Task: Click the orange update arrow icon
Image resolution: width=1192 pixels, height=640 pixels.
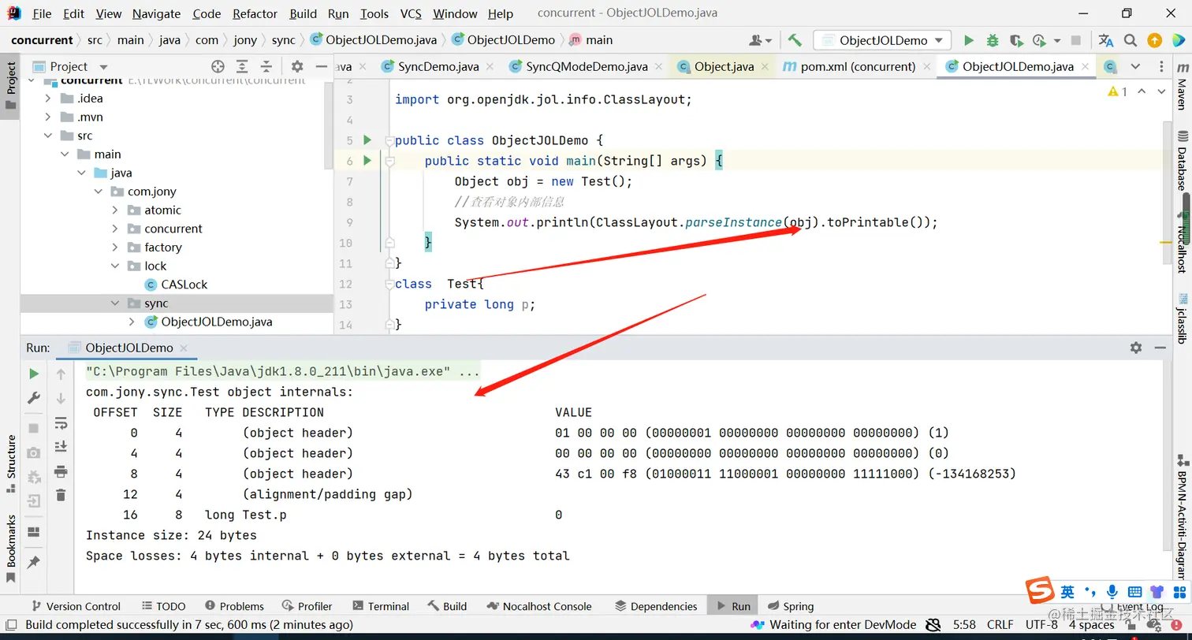Action: click(1154, 40)
